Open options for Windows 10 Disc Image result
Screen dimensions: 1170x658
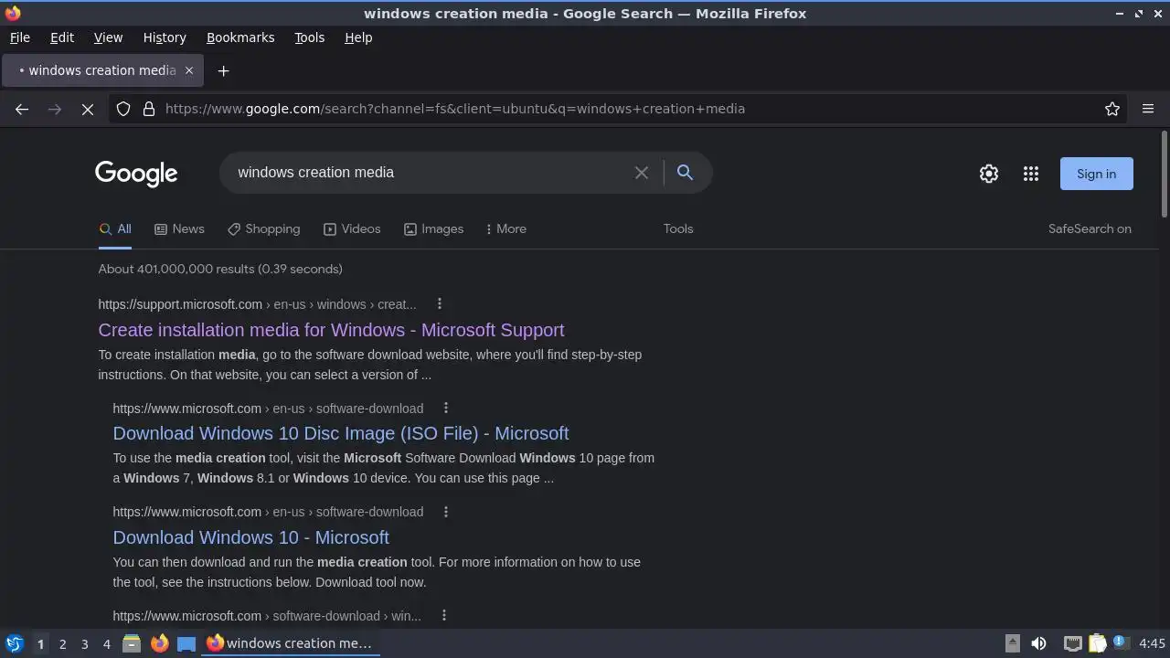point(446,408)
